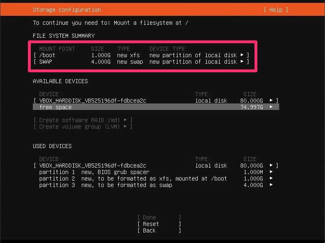Image resolution: width=325 pixels, height=243 pixels.
Task: Click the Done button
Action: point(159,217)
